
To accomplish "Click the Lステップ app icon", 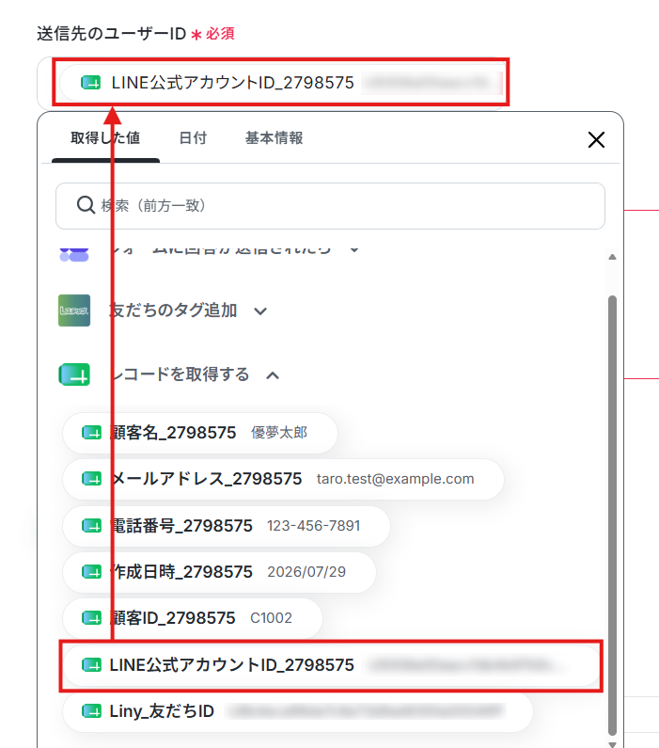I will point(74,310).
